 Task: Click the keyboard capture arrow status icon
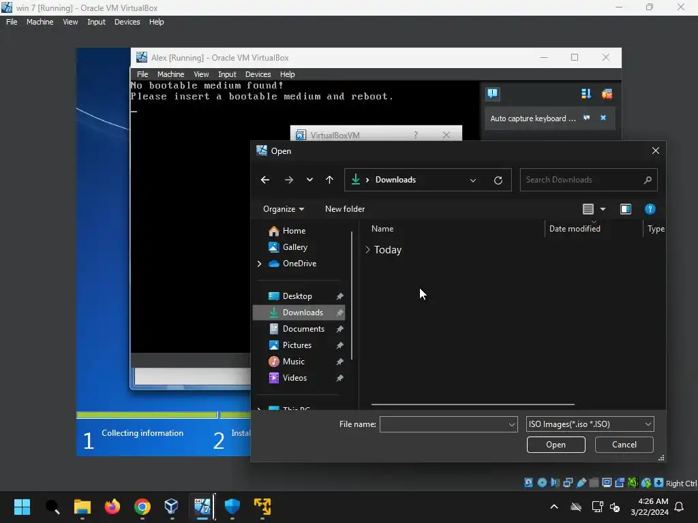click(x=659, y=483)
